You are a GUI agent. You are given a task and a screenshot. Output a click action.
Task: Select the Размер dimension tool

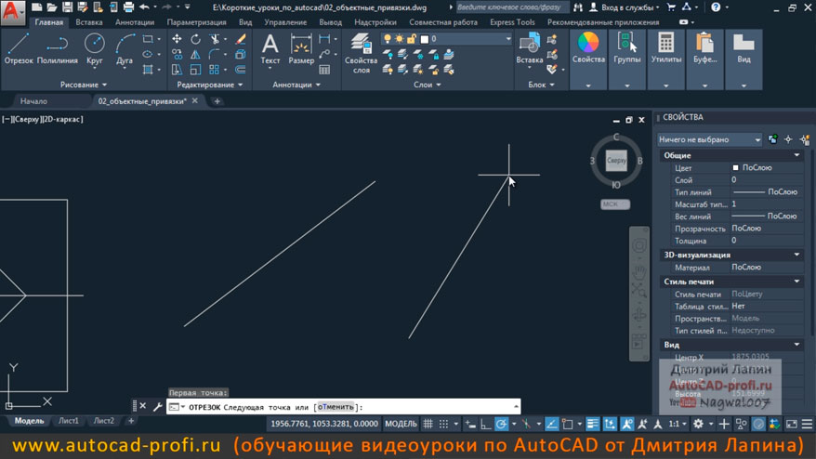pyautogui.click(x=301, y=49)
